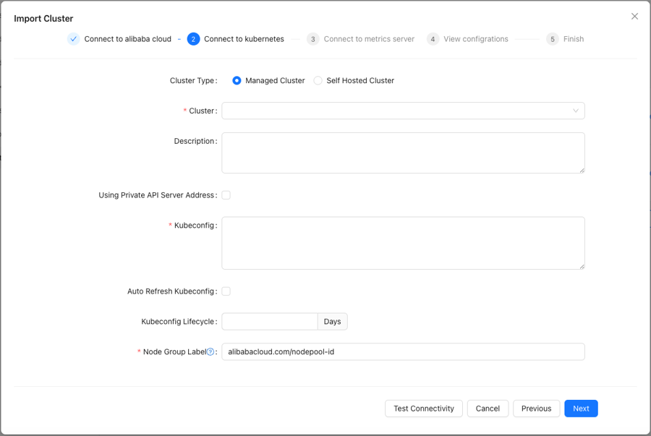Go to View configurations step

[476, 39]
